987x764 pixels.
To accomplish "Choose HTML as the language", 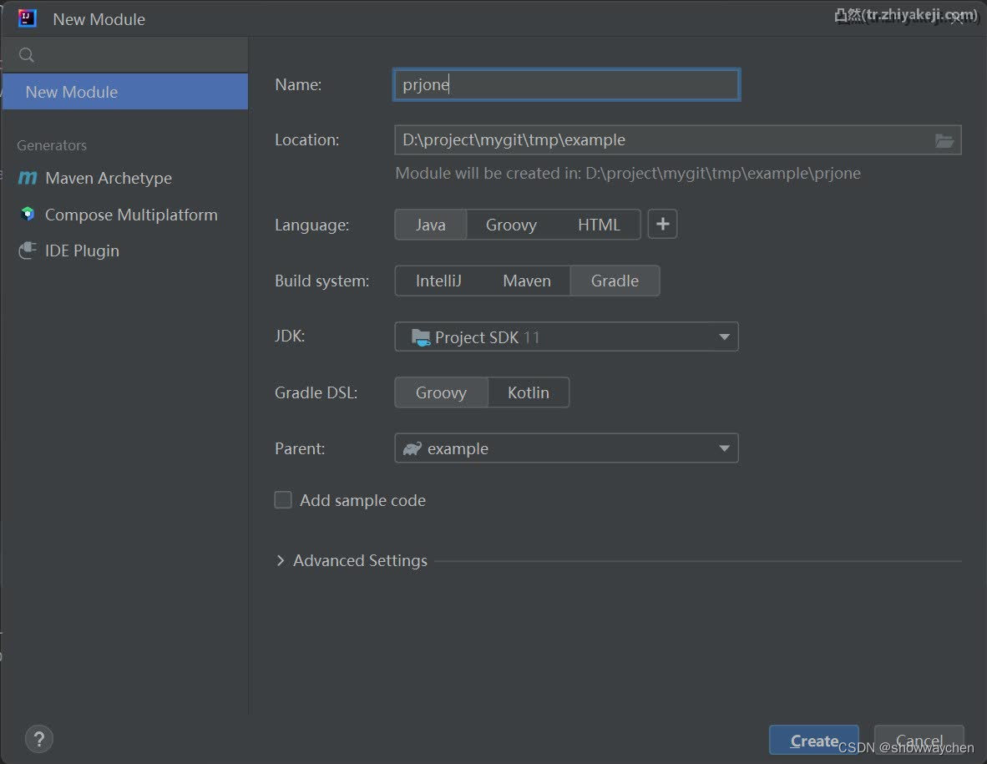I will tap(599, 225).
